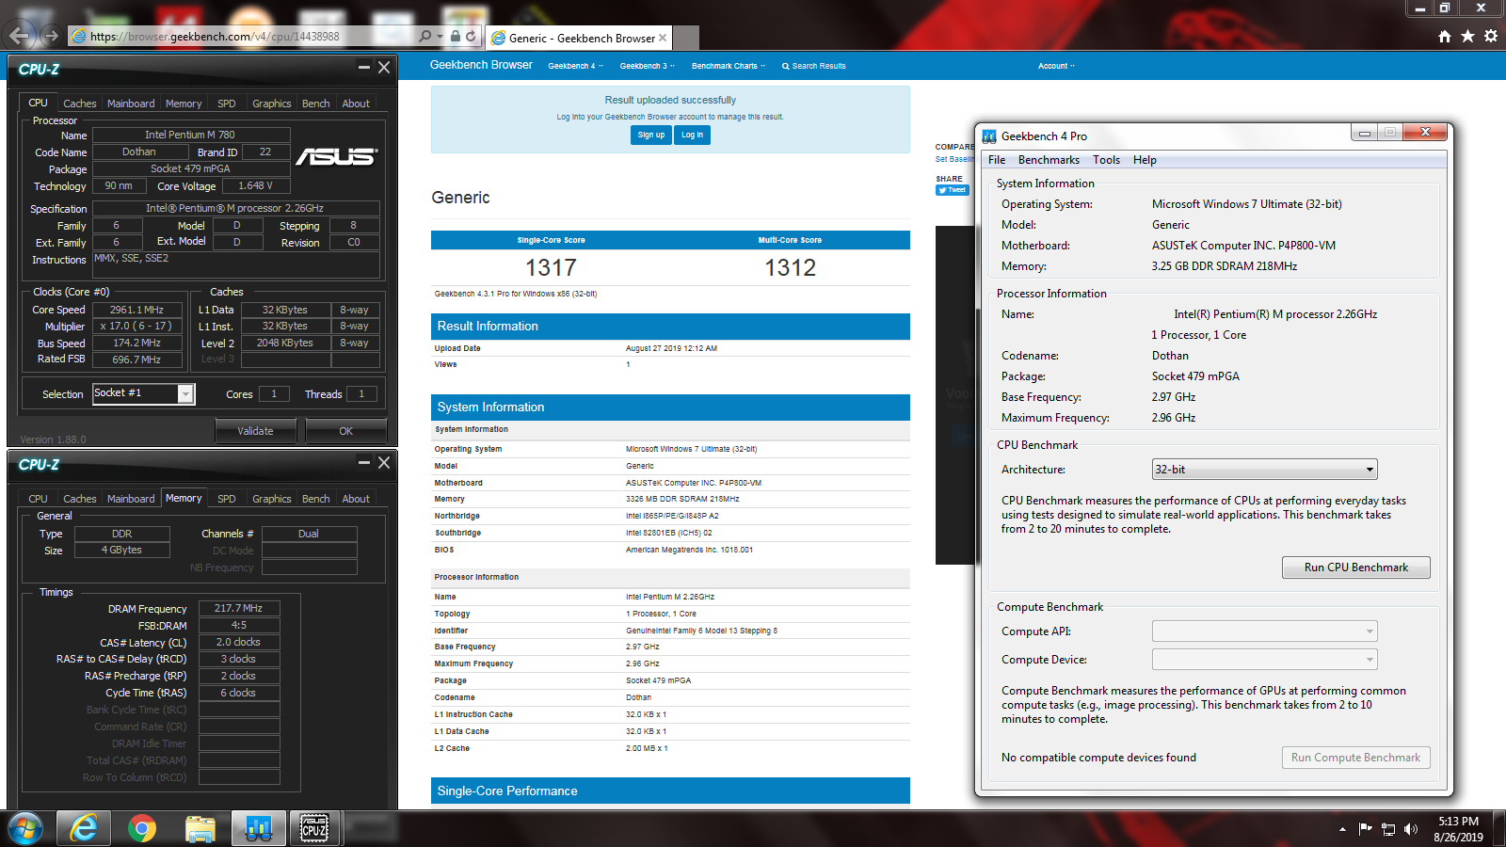The image size is (1506, 847).
Task: Switch to About tab in top CPU-Z
Action: click(356, 104)
